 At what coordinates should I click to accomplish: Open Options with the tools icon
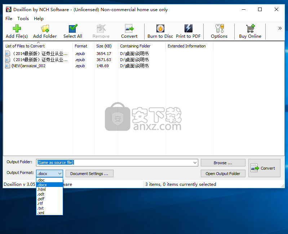pos(219,28)
